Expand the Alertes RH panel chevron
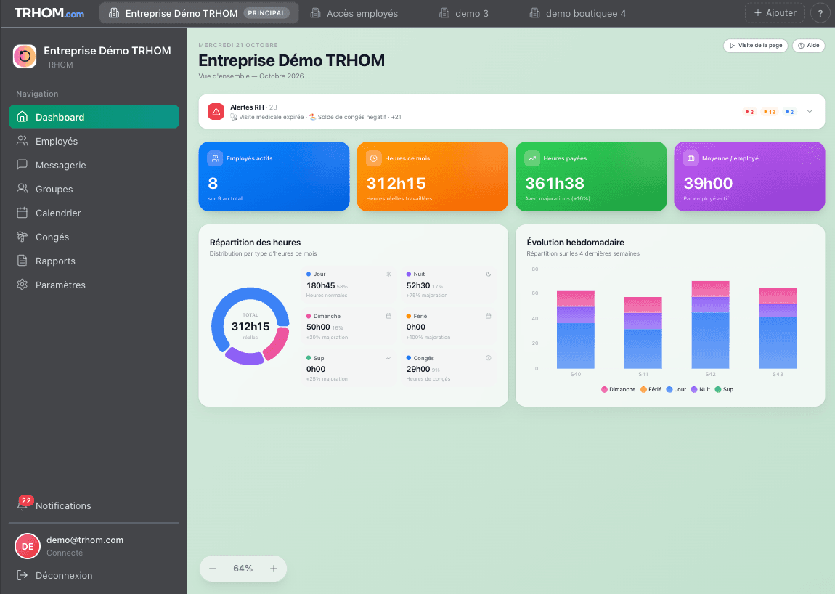 (810, 111)
